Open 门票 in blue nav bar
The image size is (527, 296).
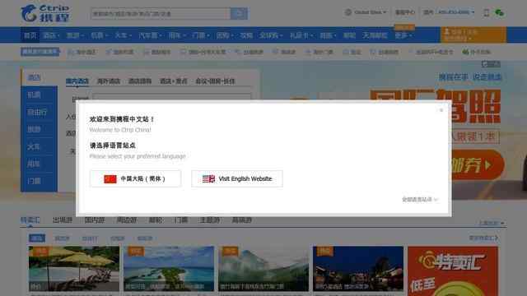(201, 35)
